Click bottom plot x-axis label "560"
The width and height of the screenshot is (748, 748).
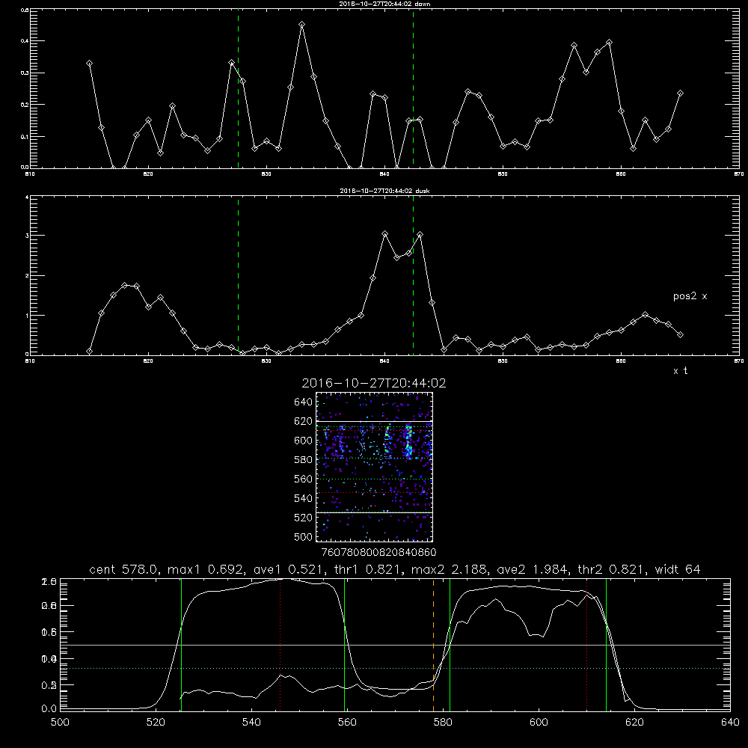[x=347, y=723]
